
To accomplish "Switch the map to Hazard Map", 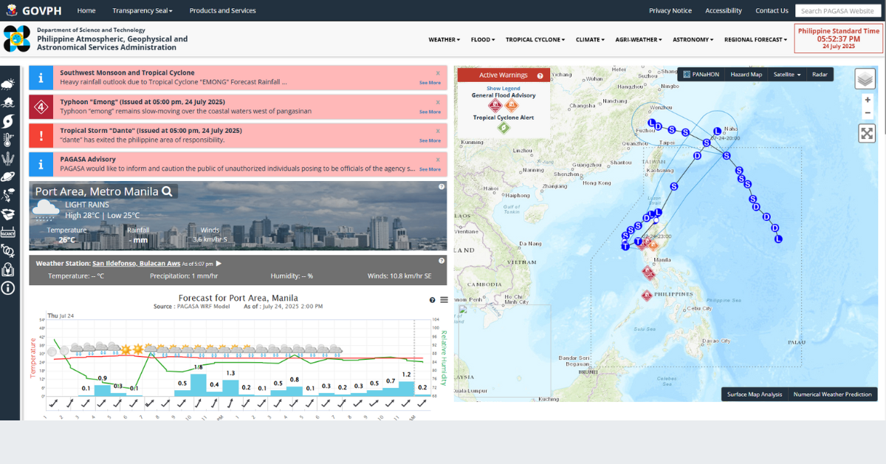I will click(x=746, y=75).
